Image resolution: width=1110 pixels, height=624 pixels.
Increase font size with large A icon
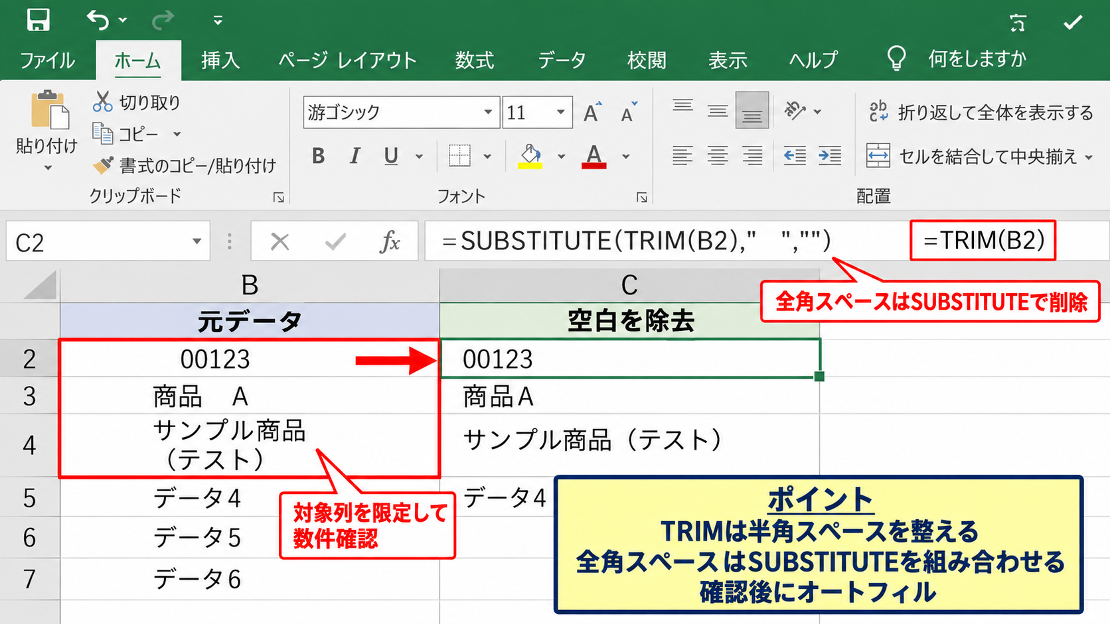(x=592, y=112)
